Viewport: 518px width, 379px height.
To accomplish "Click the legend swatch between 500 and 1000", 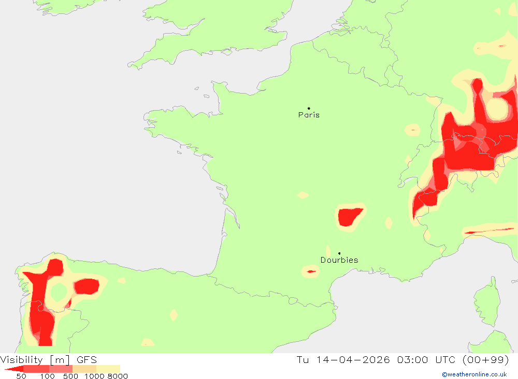I will [84, 369].
